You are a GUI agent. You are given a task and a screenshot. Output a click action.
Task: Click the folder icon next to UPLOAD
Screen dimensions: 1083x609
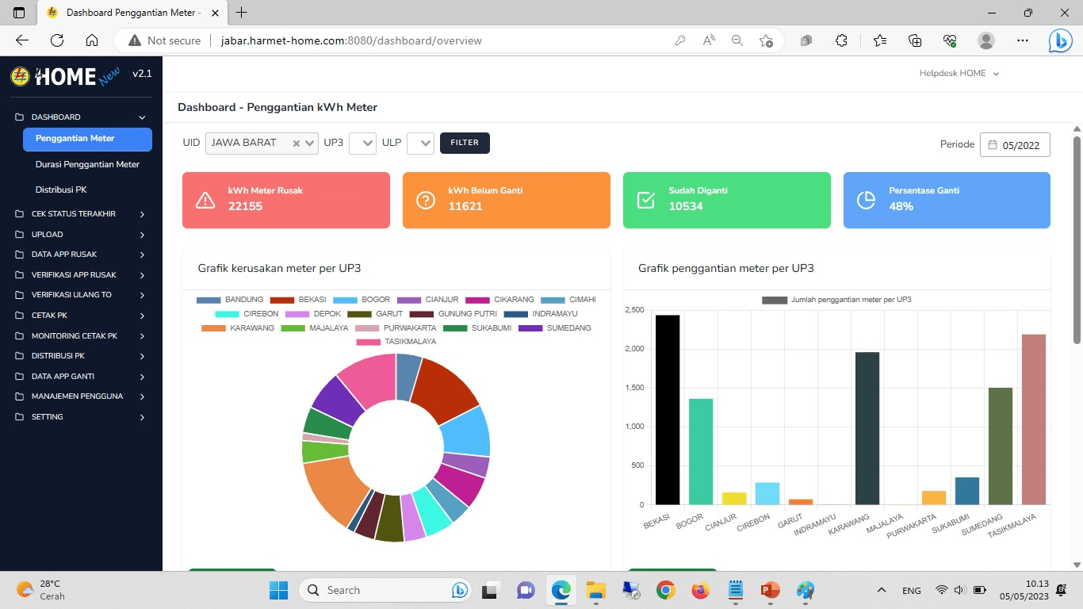[20, 235]
